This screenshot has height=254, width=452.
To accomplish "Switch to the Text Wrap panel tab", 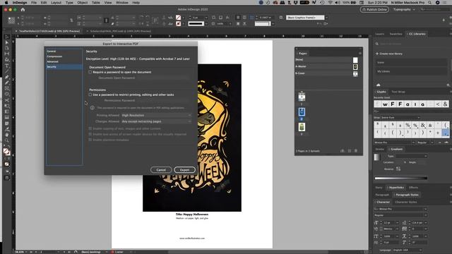I will point(398,92).
